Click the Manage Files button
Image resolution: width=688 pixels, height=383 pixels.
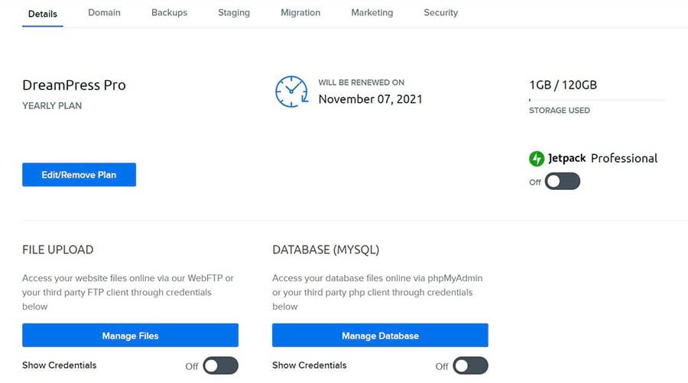click(x=130, y=336)
